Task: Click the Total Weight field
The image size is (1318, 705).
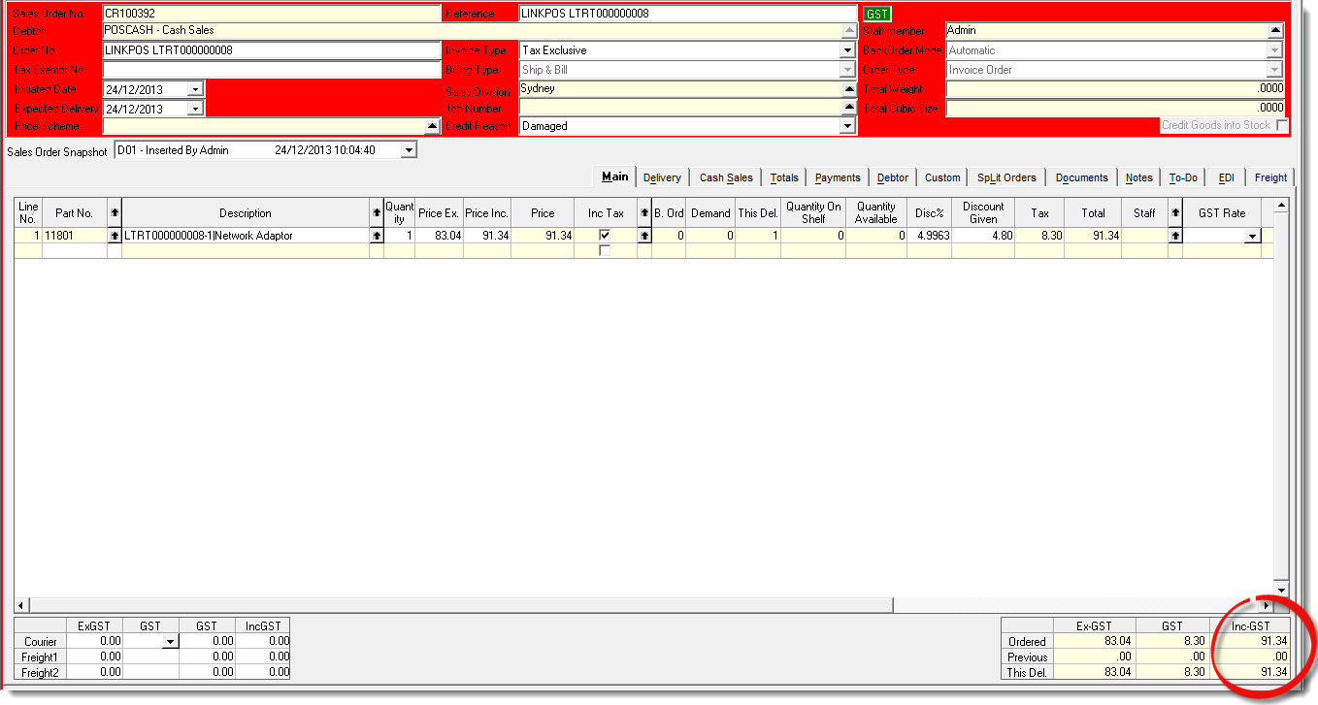Action: 1115,88
